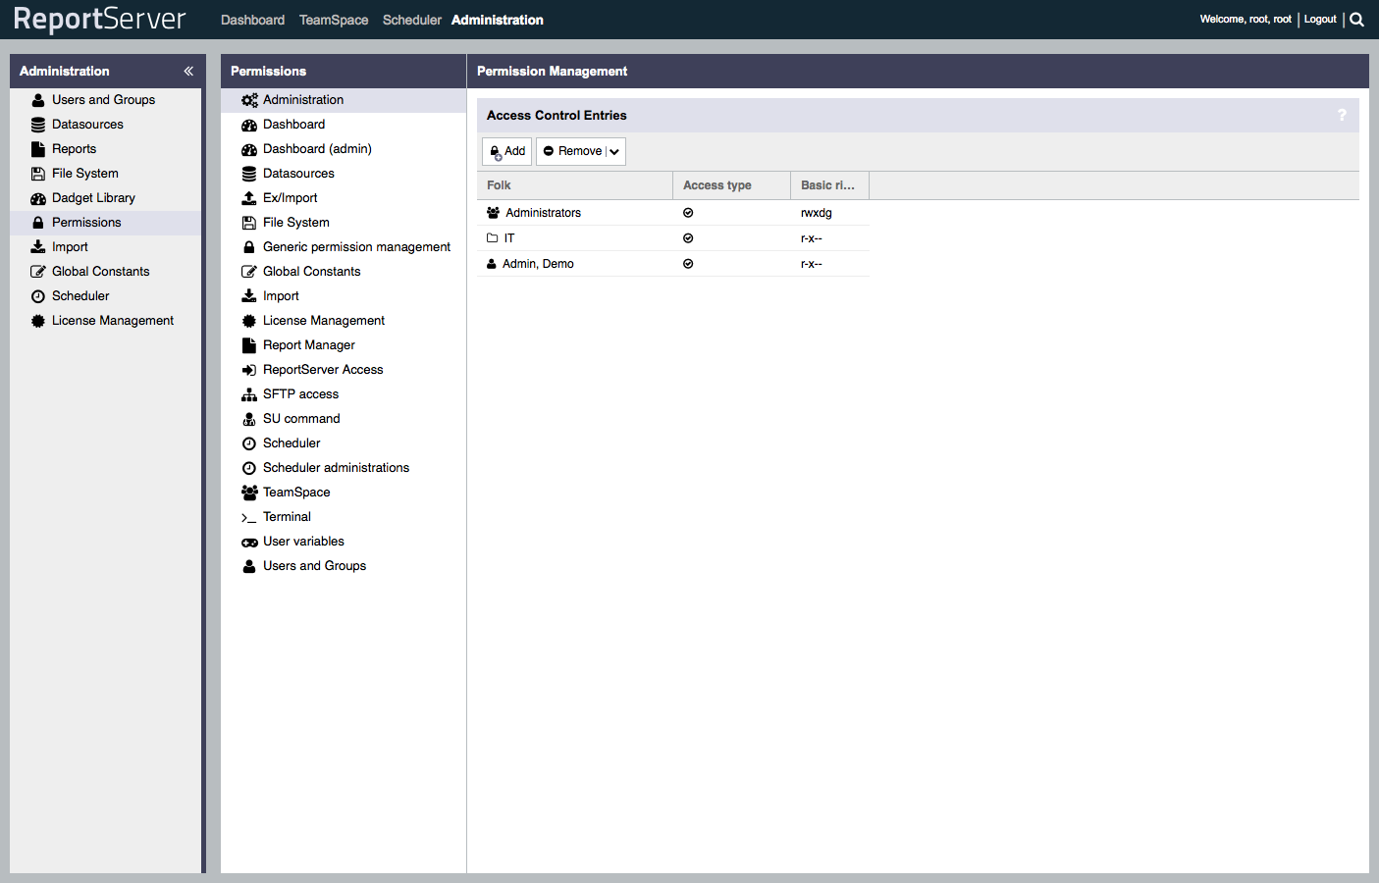This screenshot has height=883, width=1379.
Task: Click the License Management badge icon in sidebar
Action: point(38,321)
